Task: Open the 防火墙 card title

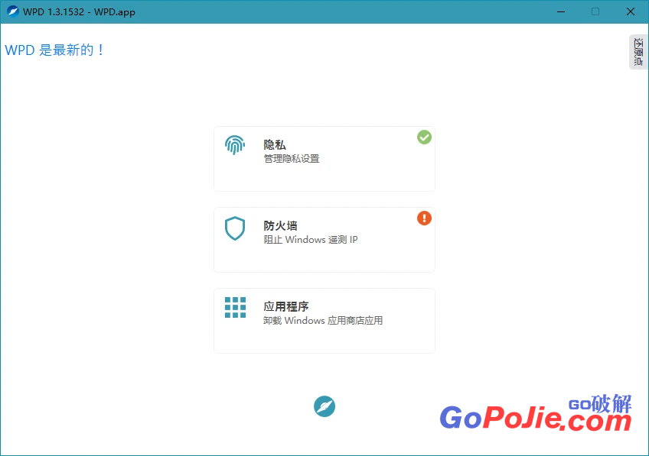Action: coord(280,226)
